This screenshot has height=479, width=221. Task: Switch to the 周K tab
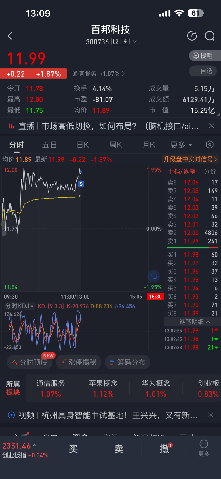[x=116, y=145]
